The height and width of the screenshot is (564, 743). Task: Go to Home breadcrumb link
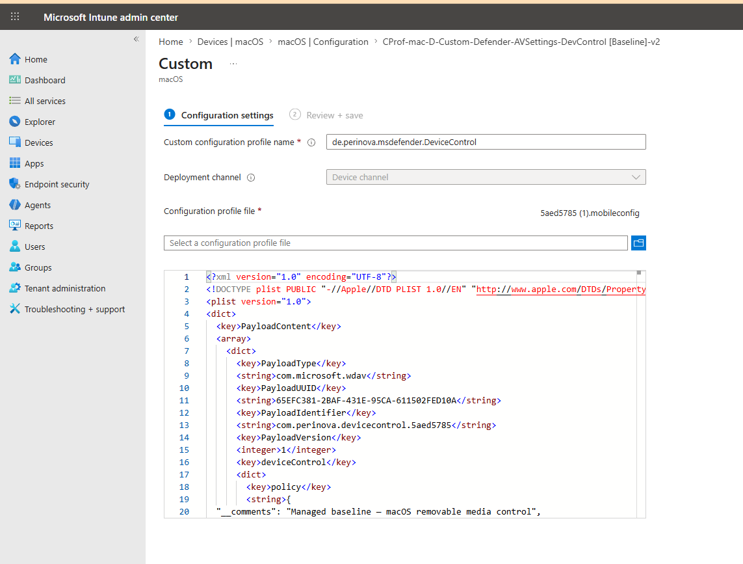pos(170,42)
